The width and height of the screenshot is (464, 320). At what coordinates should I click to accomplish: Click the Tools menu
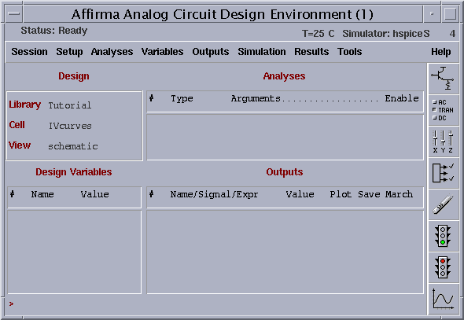click(350, 52)
